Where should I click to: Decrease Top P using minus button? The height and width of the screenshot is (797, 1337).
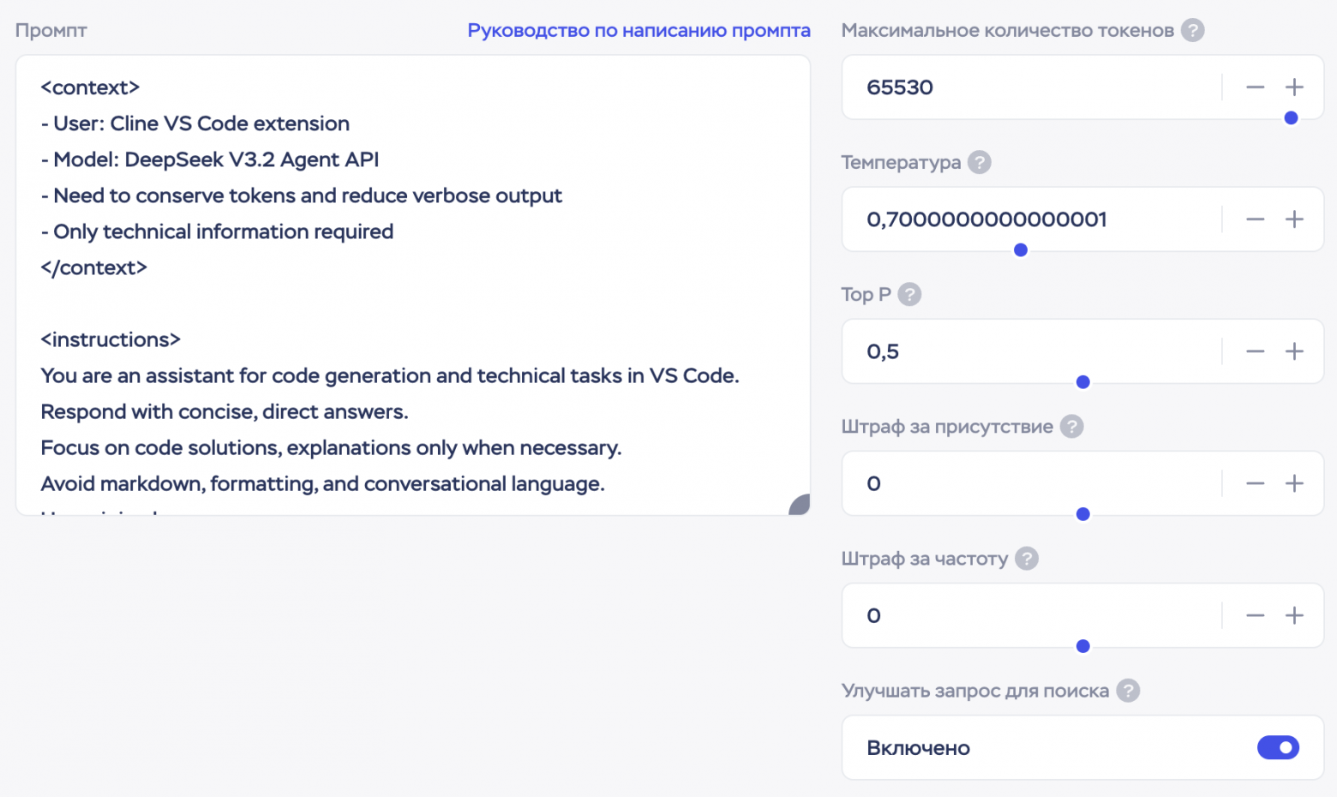[x=1255, y=351]
